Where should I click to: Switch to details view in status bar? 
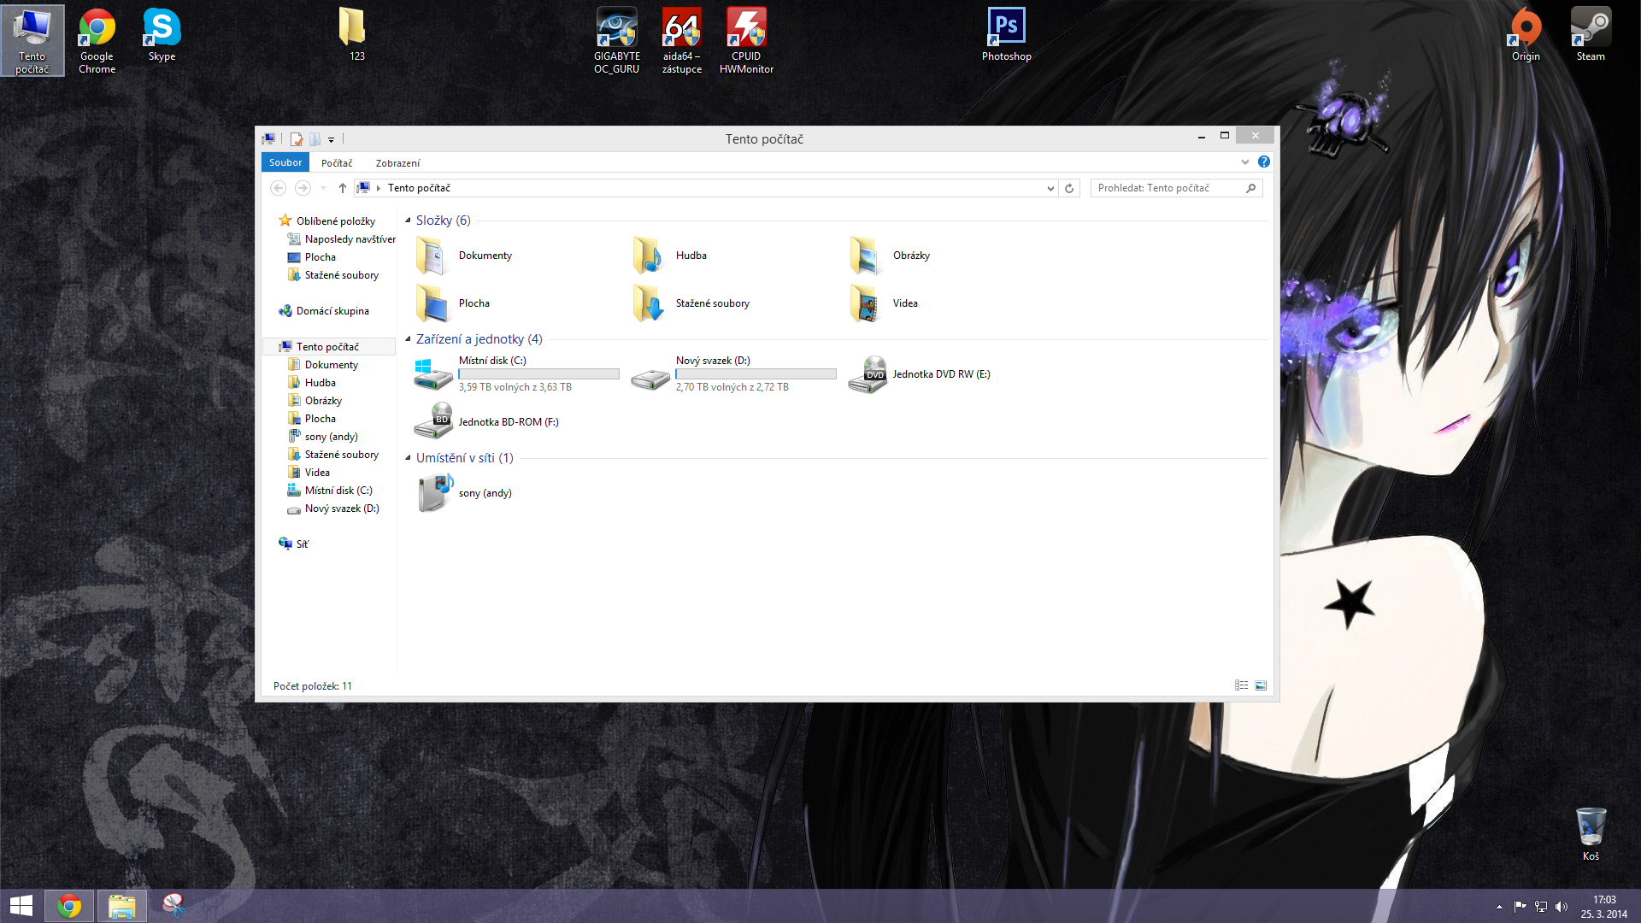click(x=1241, y=685)
